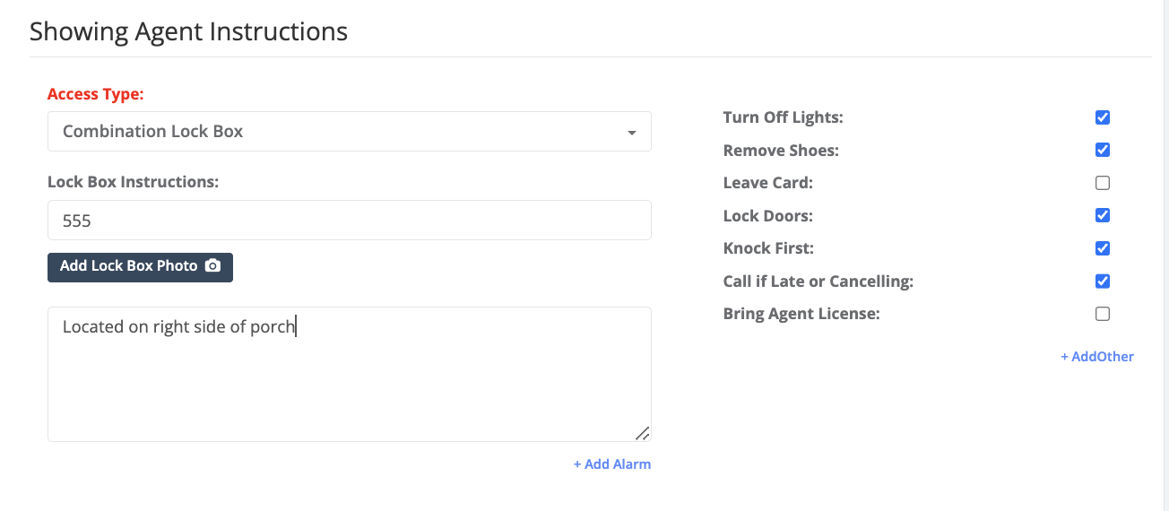The image size is (1169, 511).
Task: Expand the Access Type dropdown arrow
Action: point(632,133)
